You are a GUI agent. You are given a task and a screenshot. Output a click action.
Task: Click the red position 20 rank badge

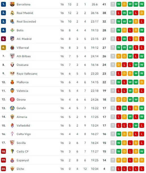pos(3,169)
